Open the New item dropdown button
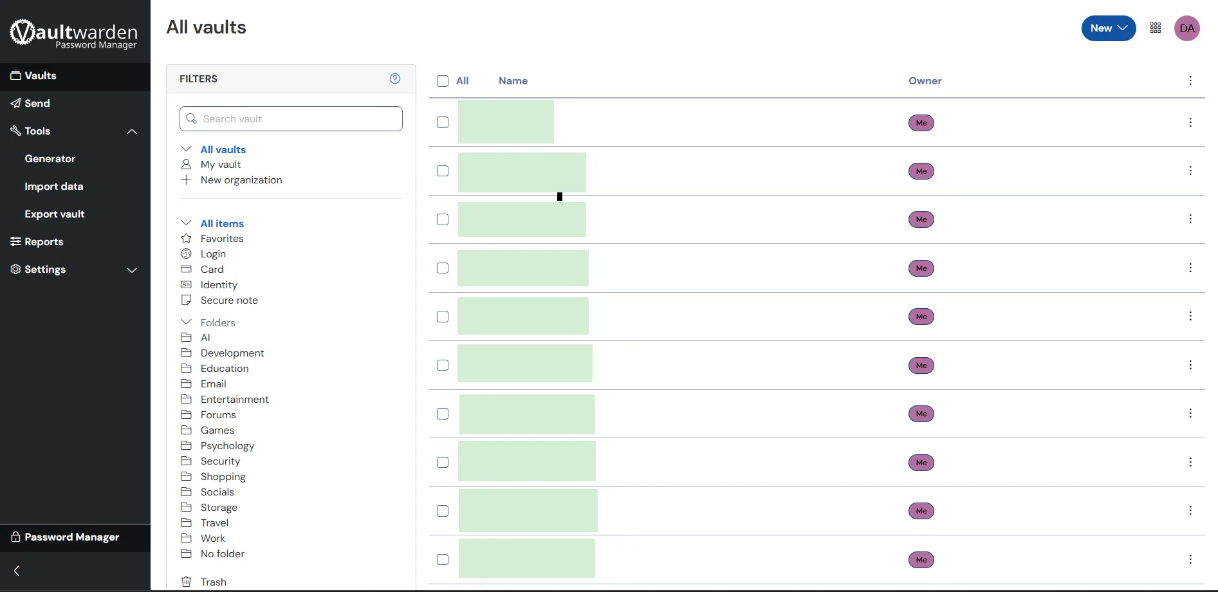Screen dimensions: 1218x592 coord(1109,28)
